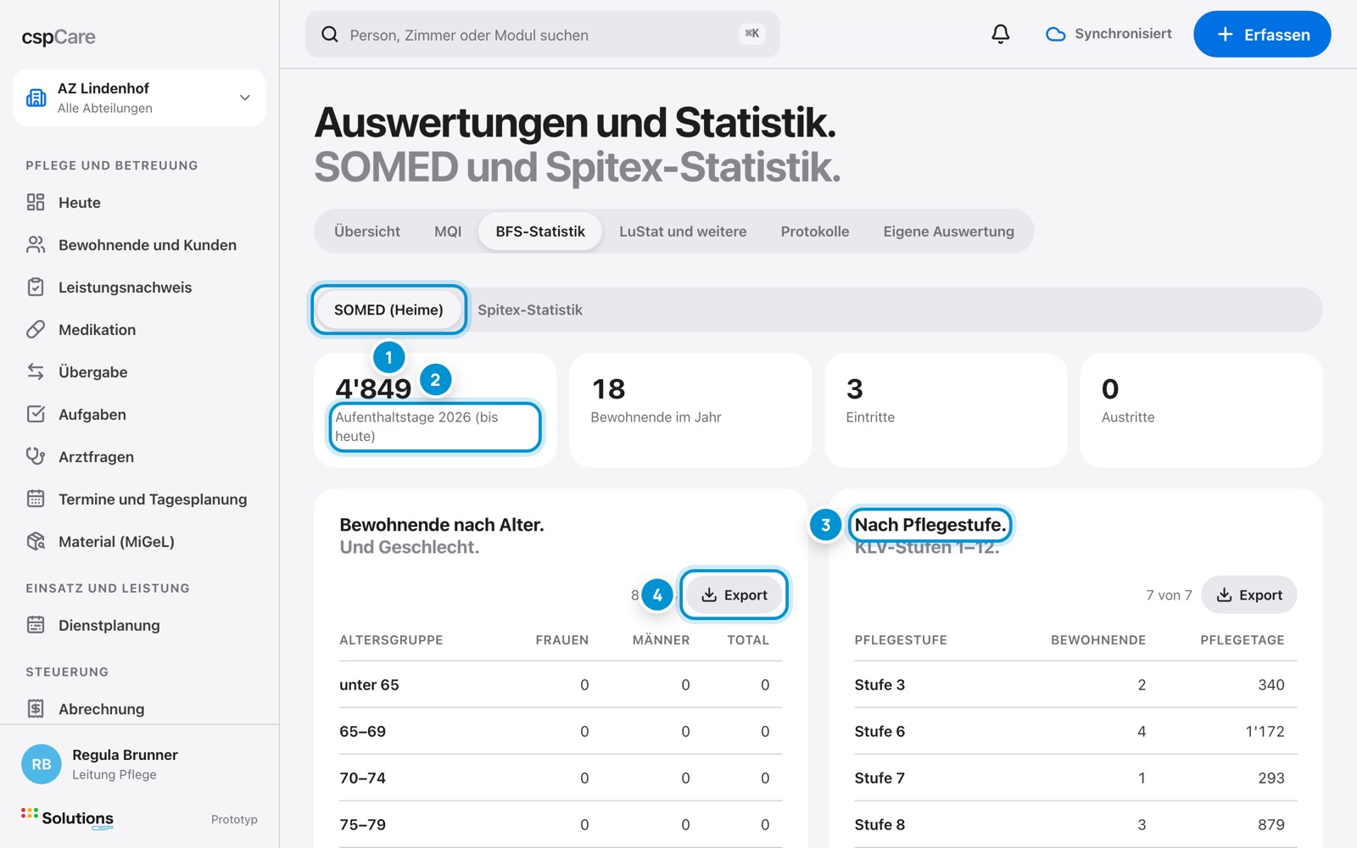Open Abrechnung invoice icon
This screenshot has height=848, width=1357.
tap(36, 708)
